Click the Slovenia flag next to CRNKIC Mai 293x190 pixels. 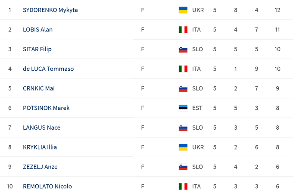(183, 88)
